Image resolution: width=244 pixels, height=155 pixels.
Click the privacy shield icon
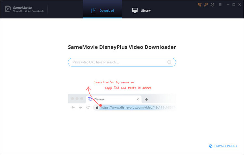(x=210, y=146)
